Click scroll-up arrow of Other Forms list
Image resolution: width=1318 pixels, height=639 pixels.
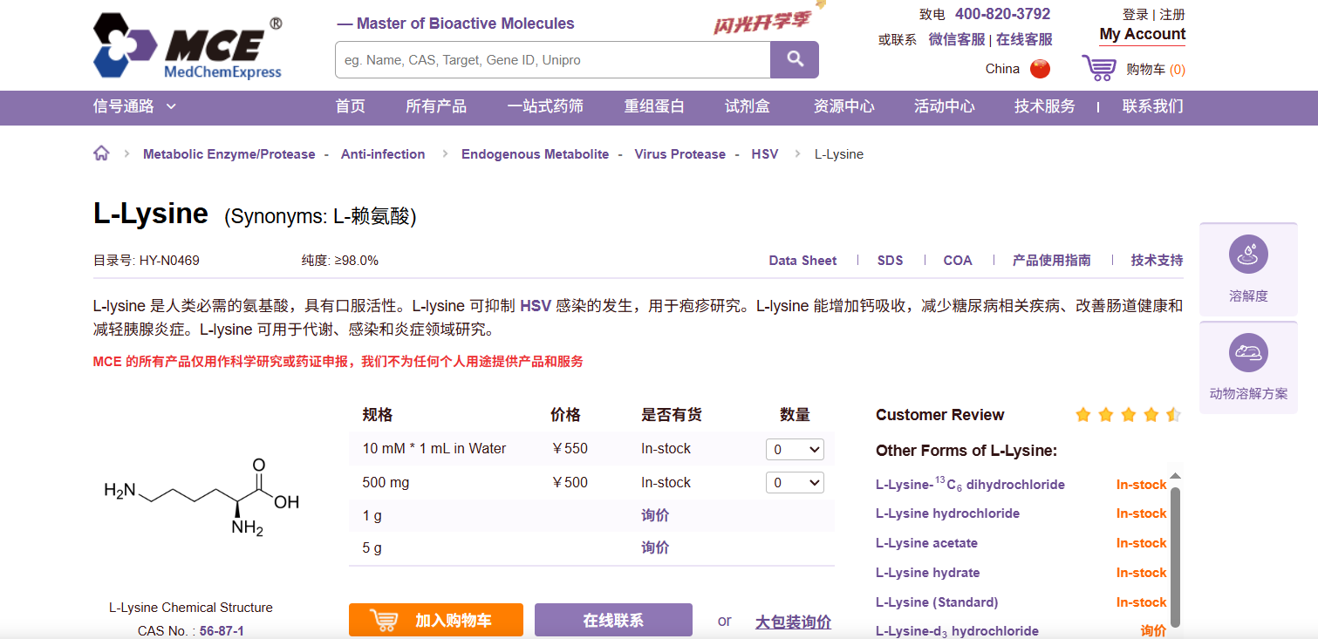click(1175, 476)
